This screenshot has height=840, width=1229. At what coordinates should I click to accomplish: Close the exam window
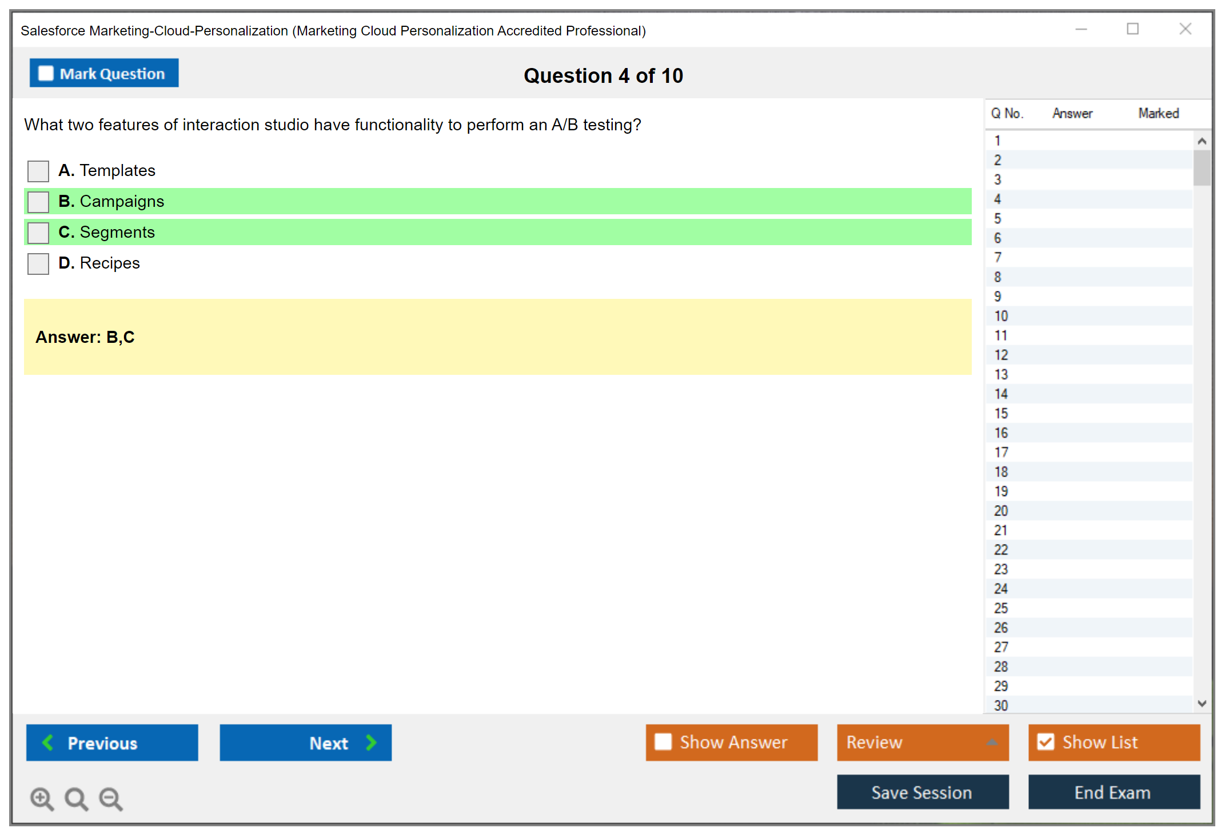pyautogui.click(x=1185, y=29)
